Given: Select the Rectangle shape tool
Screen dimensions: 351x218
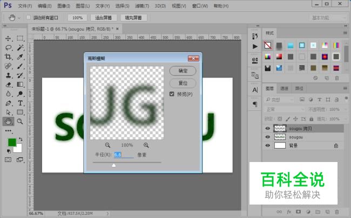Looking at the screenshot, I should [x=20, y=112].
